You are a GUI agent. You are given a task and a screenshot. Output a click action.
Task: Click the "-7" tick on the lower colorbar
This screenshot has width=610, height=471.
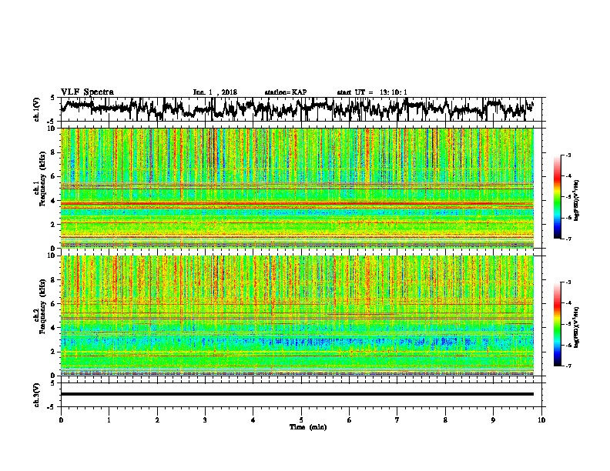click(568, 366)
